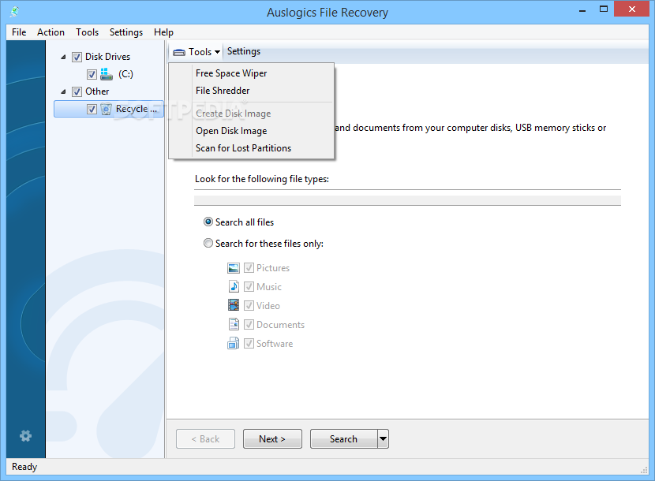655x481 pixels.
Task: Collapse the Other tree node
Action: (x=63, y=91)
